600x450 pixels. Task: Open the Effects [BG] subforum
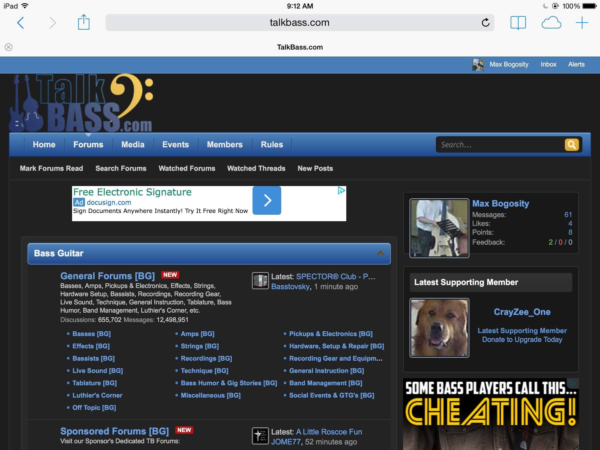point(91,346)
